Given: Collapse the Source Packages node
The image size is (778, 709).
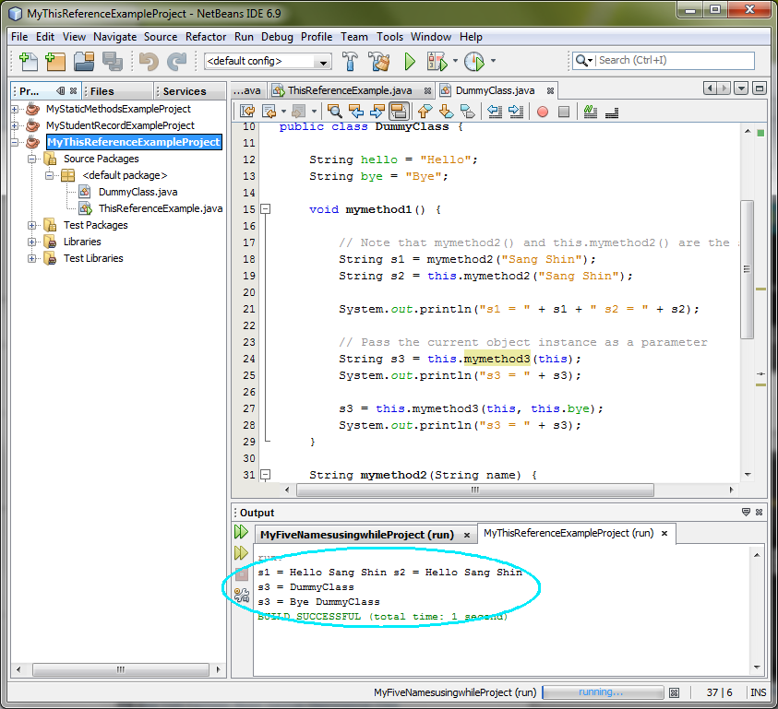Looking at the screenshot, I should (x=31, y=159).
